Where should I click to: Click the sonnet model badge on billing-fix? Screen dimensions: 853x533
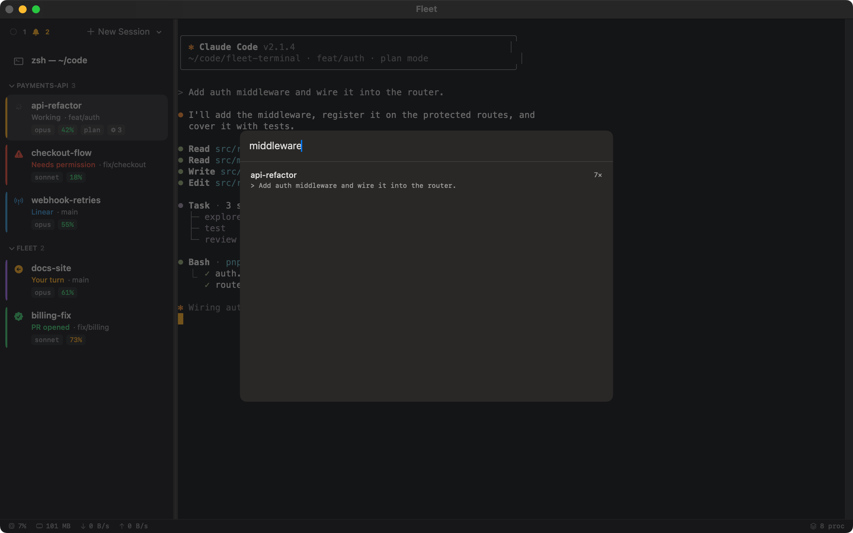tap(47, 340)
